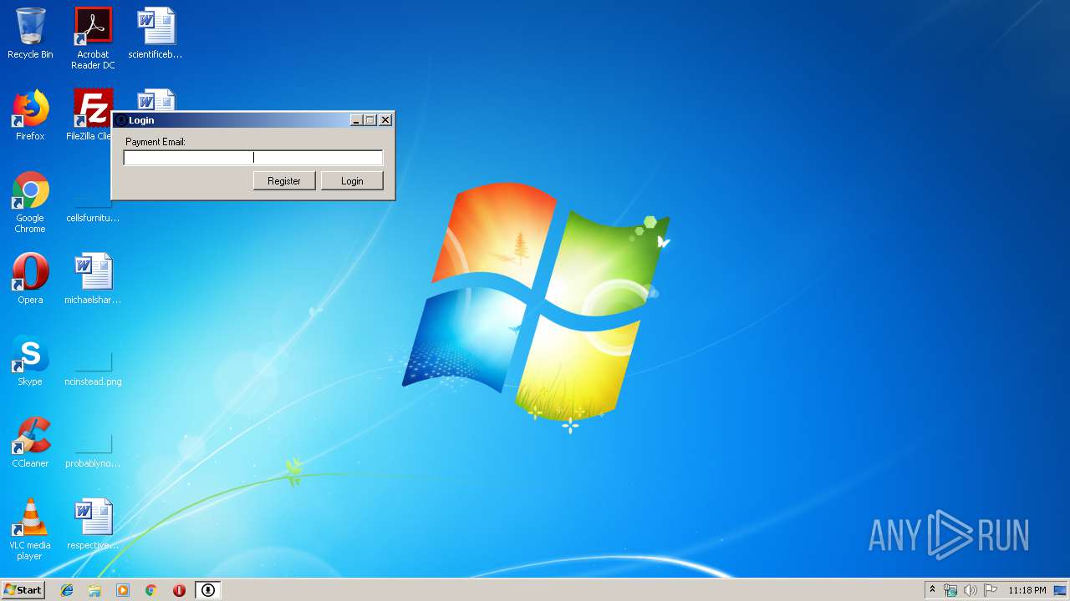Select the ncinstead.png file
The image size is (1070, 601).
click(x=93, y=371)
